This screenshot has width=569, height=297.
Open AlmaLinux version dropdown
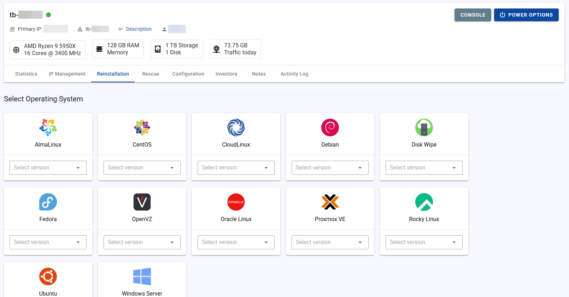[48, 168]
